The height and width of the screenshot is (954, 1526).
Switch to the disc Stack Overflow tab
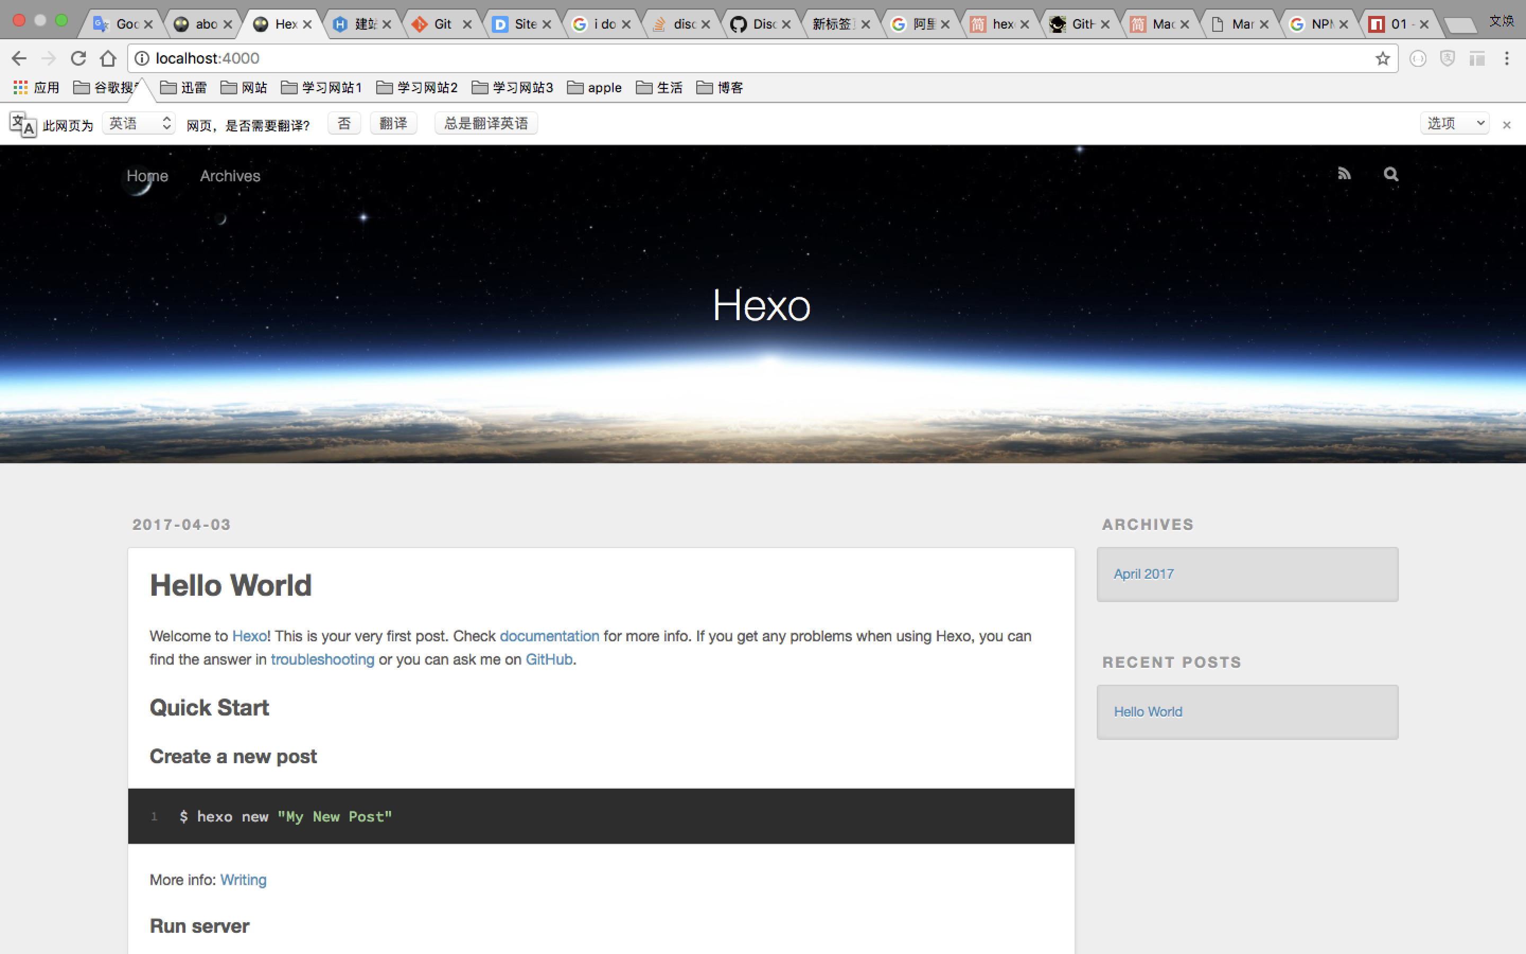pyautogui.click(x=679, y=24)
